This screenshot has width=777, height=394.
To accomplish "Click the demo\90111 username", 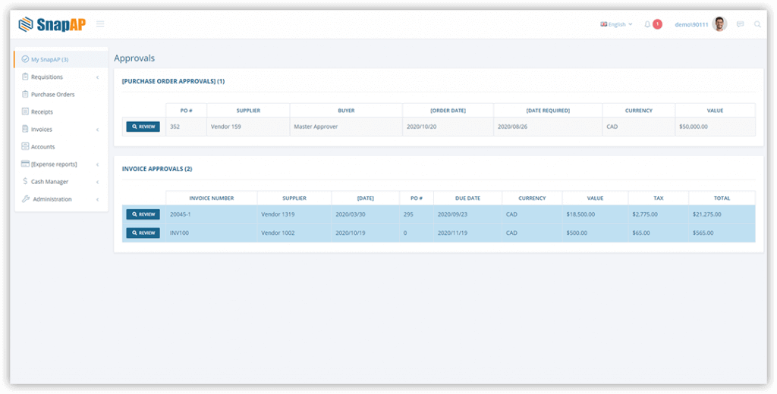I will click(x=691, y=24).
